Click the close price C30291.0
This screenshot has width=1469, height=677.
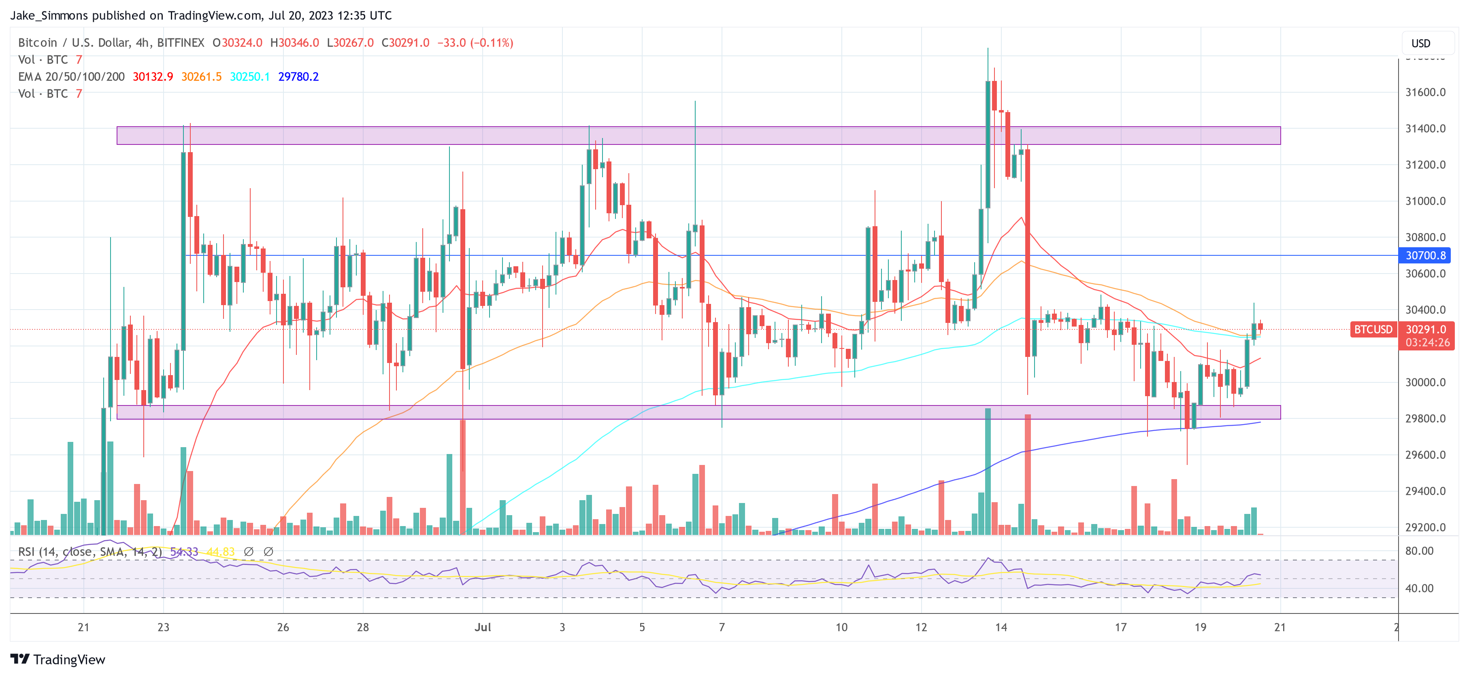click(405, 43)
